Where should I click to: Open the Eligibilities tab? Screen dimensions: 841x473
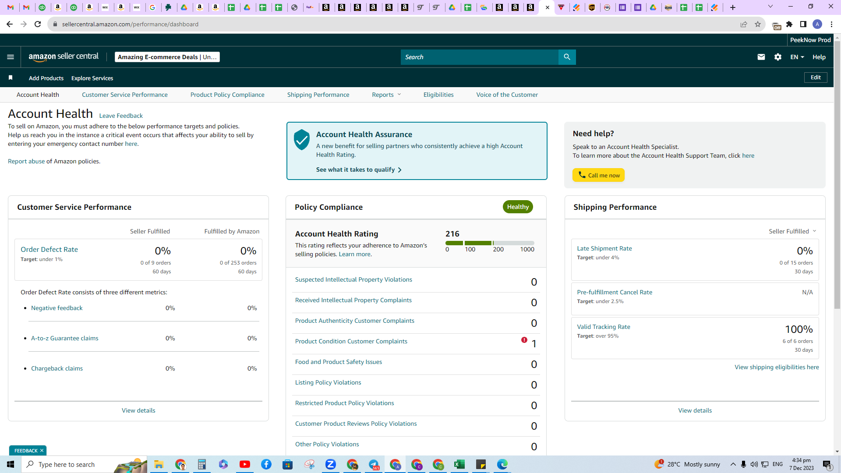tap(438, 95)
